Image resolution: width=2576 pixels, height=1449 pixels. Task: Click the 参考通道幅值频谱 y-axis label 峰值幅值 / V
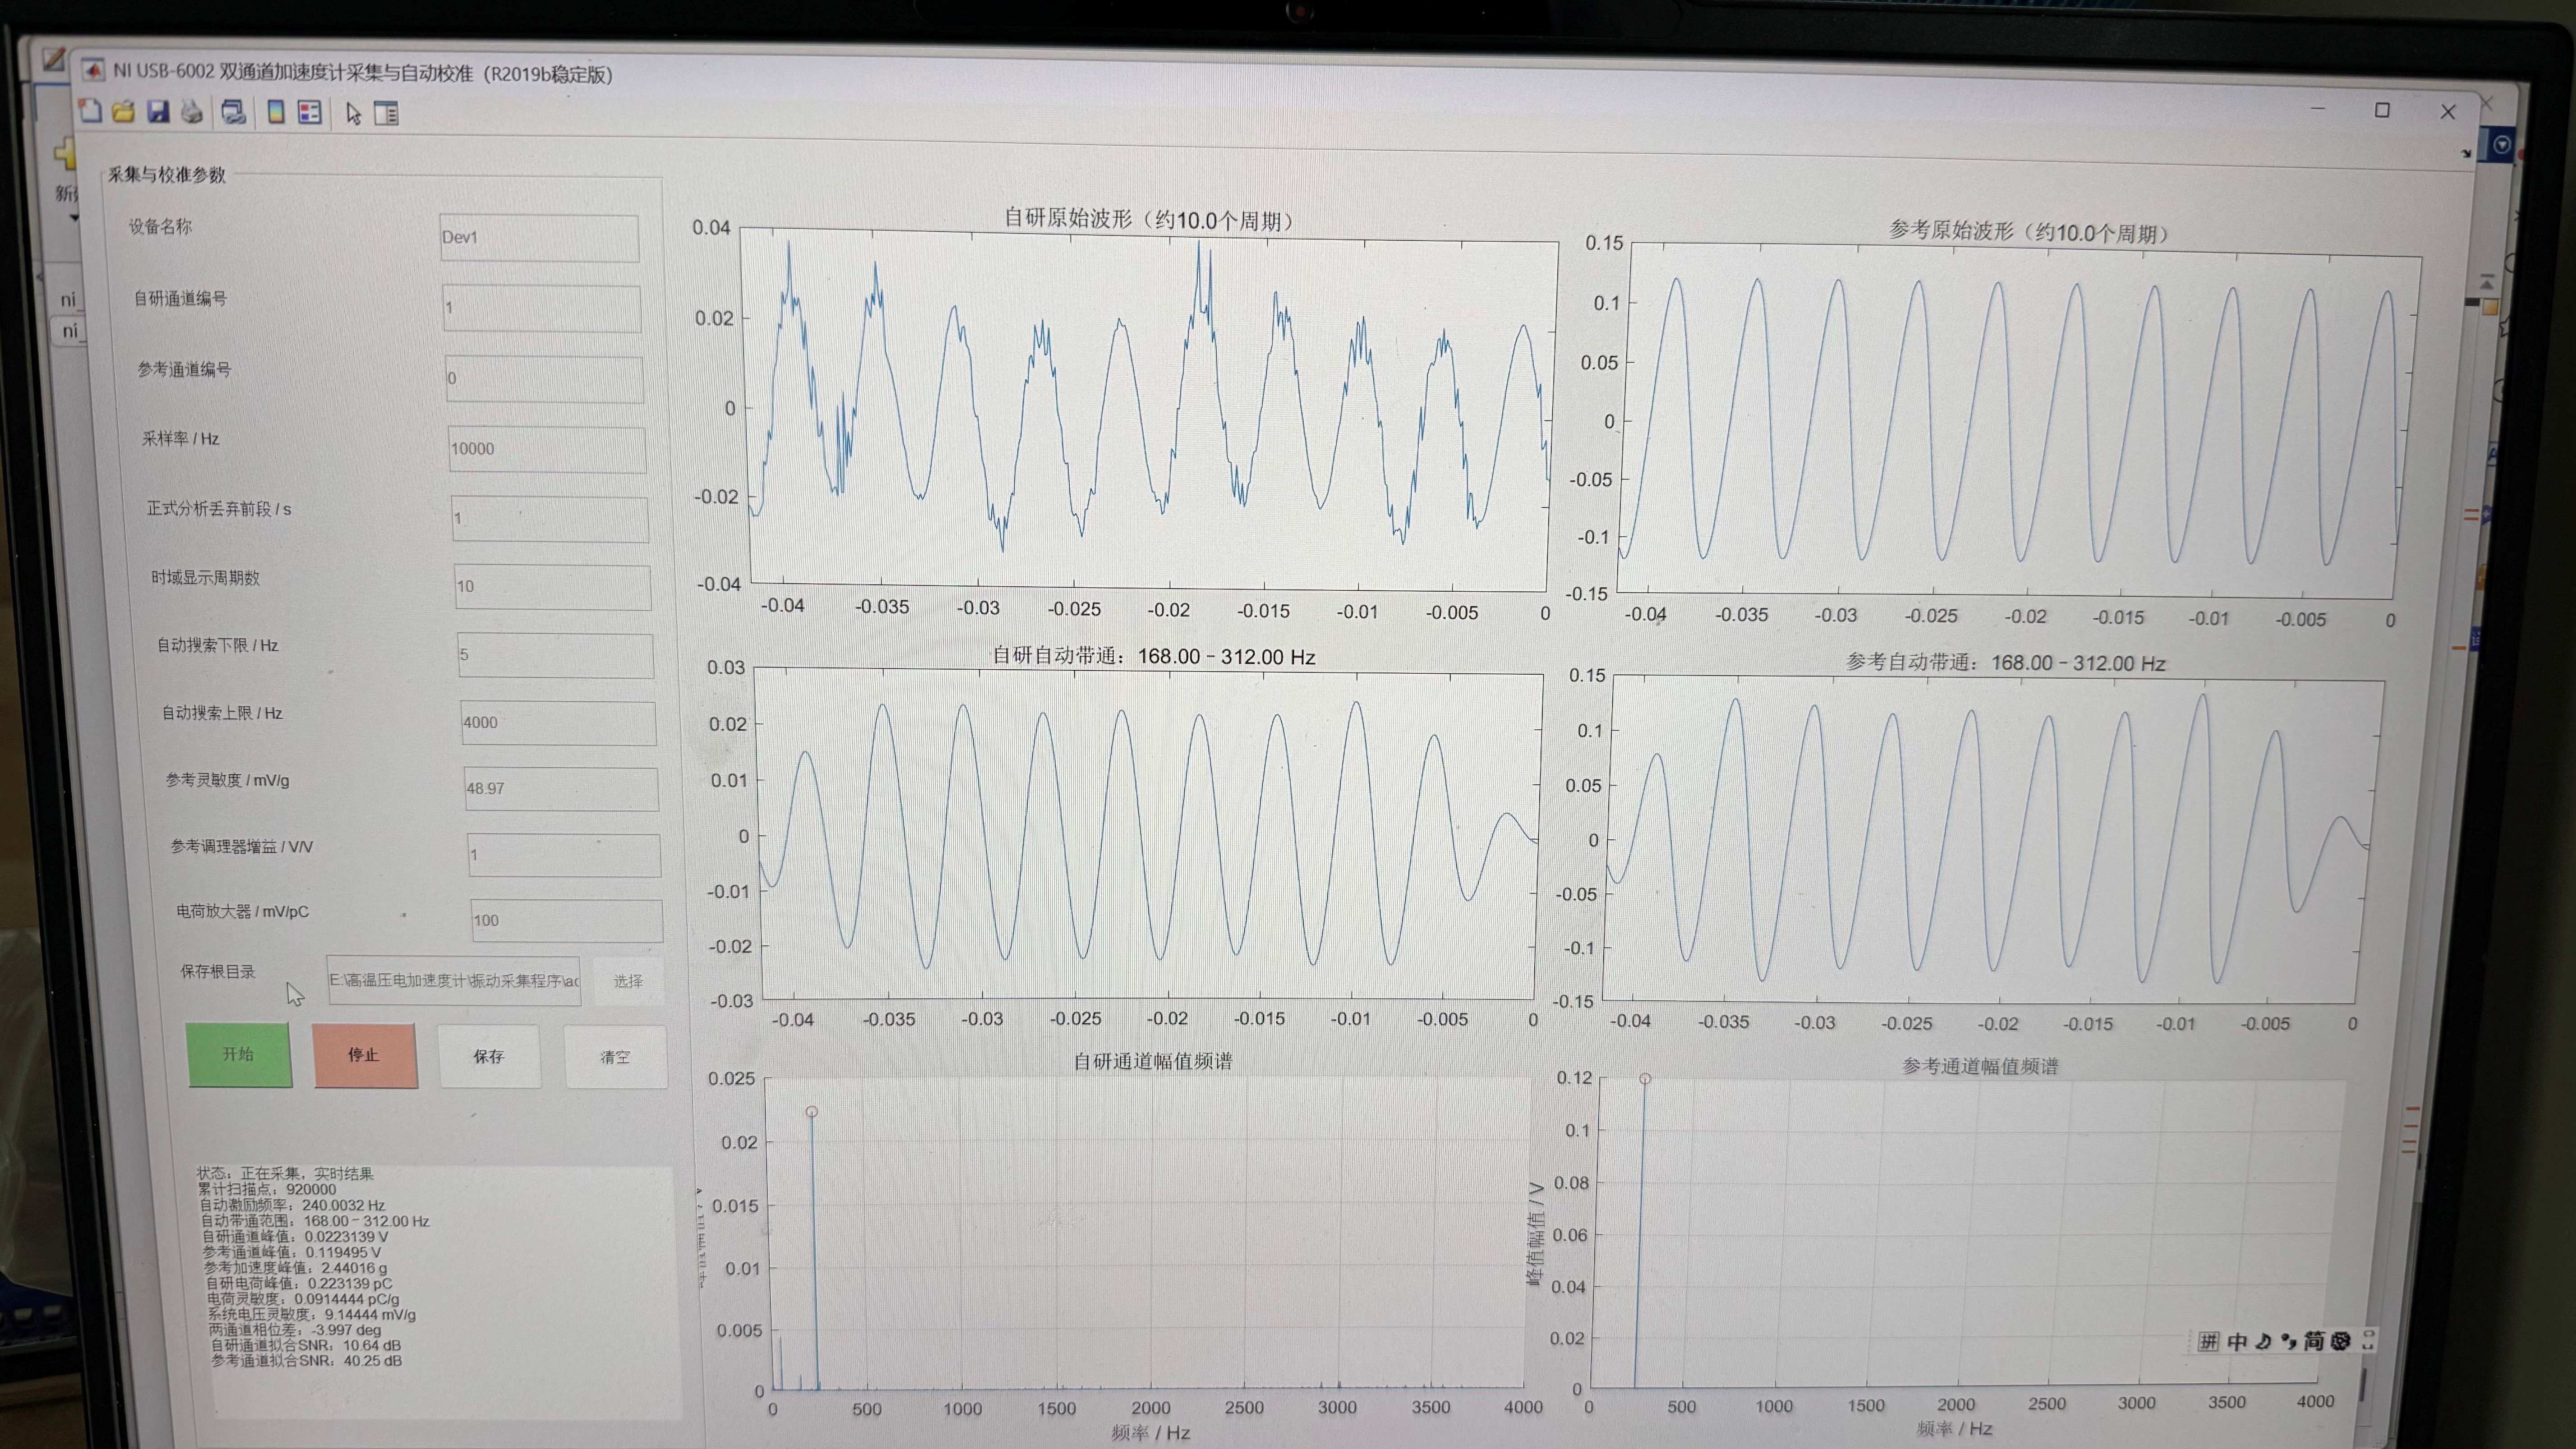[1536, 1233]
